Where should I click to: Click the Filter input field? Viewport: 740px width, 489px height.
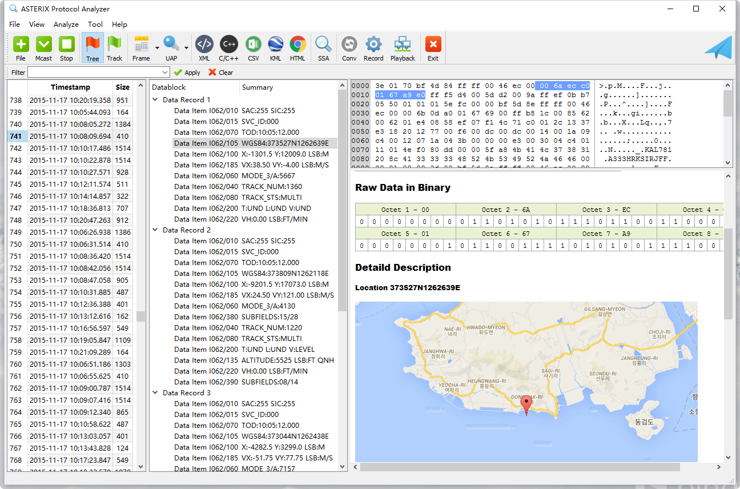(94, 73)
